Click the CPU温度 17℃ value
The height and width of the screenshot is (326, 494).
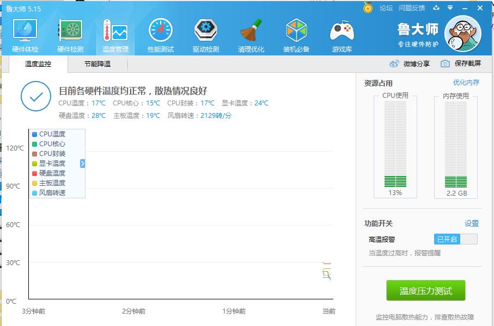99,103
